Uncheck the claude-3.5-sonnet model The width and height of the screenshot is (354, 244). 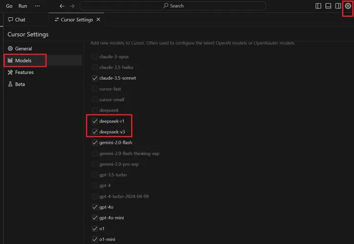95,78
